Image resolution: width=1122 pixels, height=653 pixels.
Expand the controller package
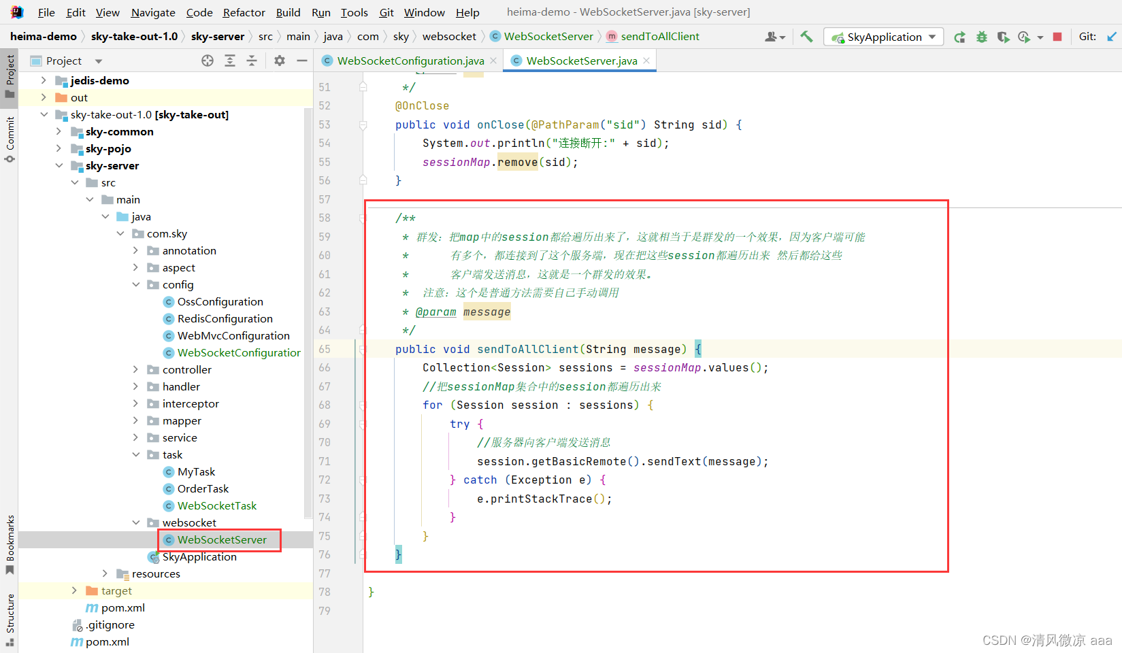point(135,369)
